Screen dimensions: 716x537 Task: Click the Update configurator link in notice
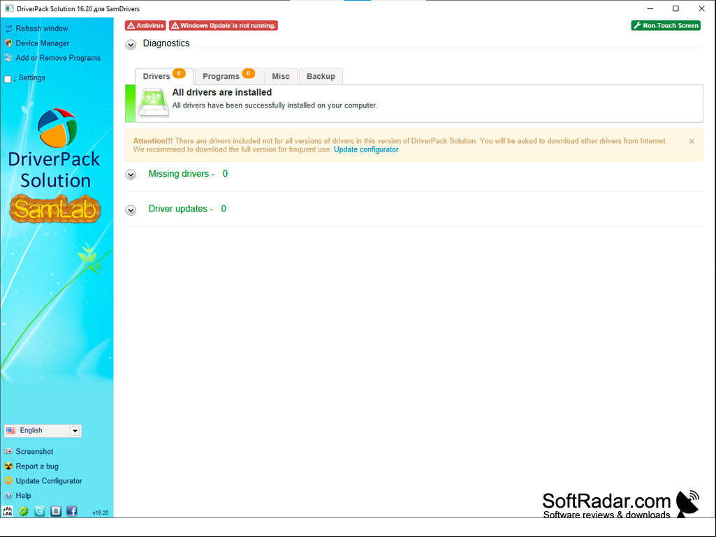[366, 149]
